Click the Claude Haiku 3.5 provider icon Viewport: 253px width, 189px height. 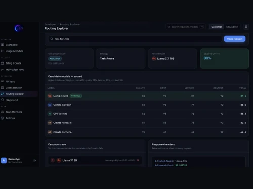click(50, 123)
